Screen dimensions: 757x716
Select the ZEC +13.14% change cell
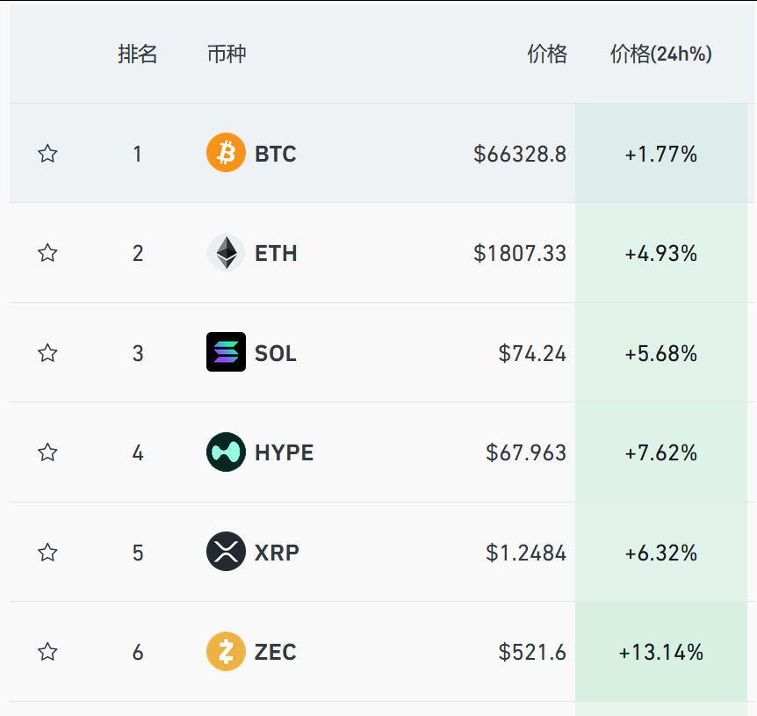(661, 652)
